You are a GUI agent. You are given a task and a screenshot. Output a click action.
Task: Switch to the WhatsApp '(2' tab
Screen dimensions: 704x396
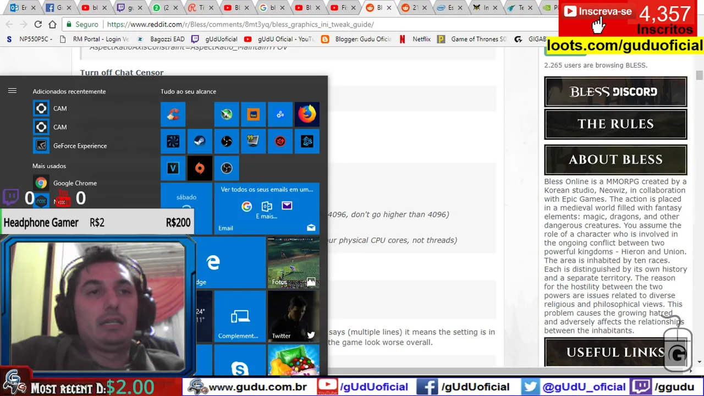tap(164, 8)
